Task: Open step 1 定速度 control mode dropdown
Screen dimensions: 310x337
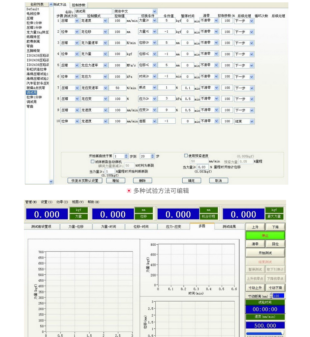Action: pyautogui.click(x=105, y=21)
